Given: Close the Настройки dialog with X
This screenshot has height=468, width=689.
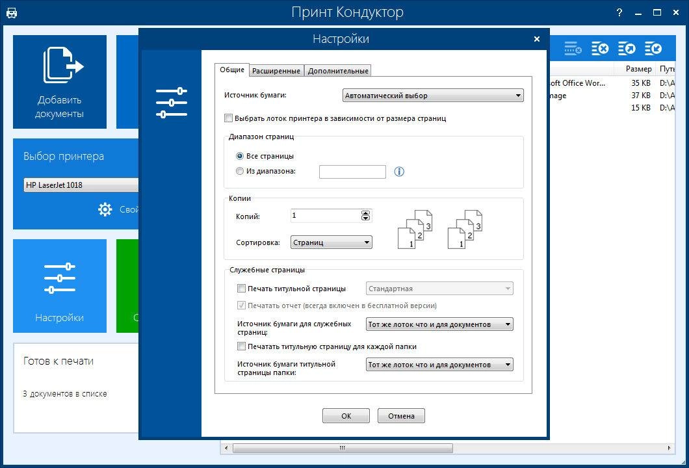Looking at the screenshot, I should tap(536, 39).
